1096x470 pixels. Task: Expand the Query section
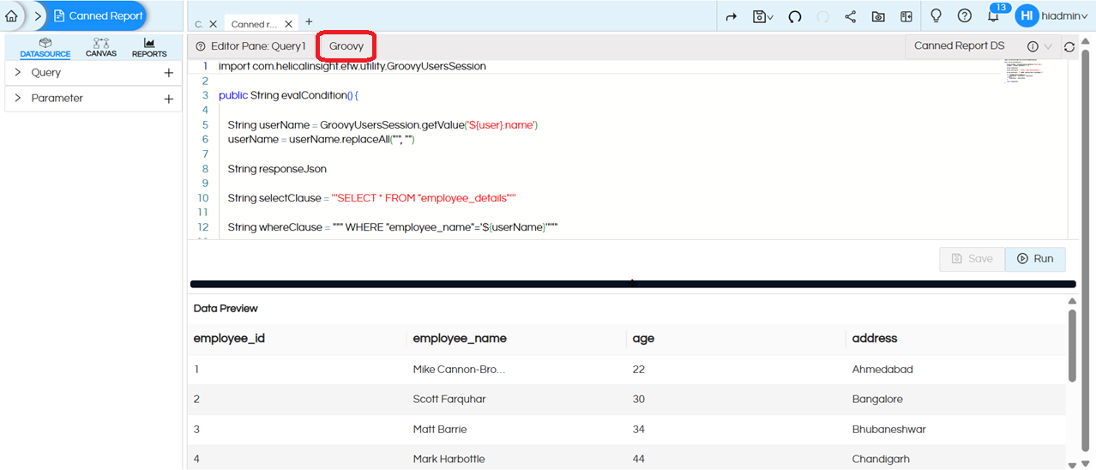coord(18,73)
